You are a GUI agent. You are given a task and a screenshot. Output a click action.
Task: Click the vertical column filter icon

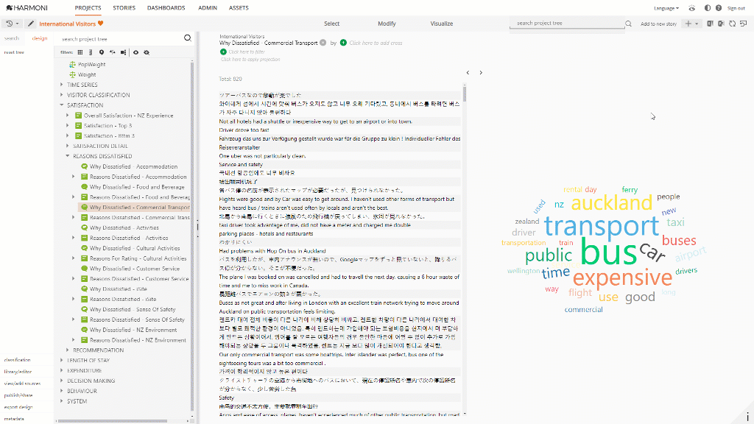tap(91, 52)
